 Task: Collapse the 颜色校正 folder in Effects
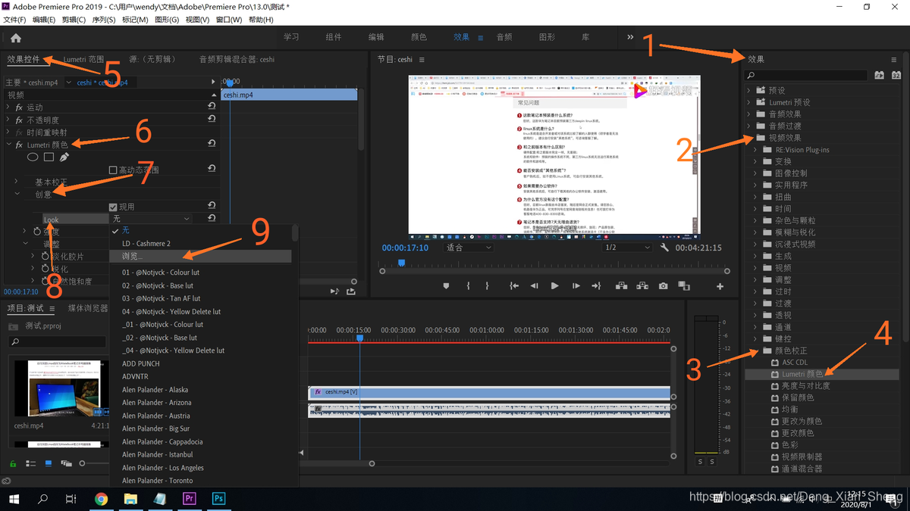tap(755, 351)
